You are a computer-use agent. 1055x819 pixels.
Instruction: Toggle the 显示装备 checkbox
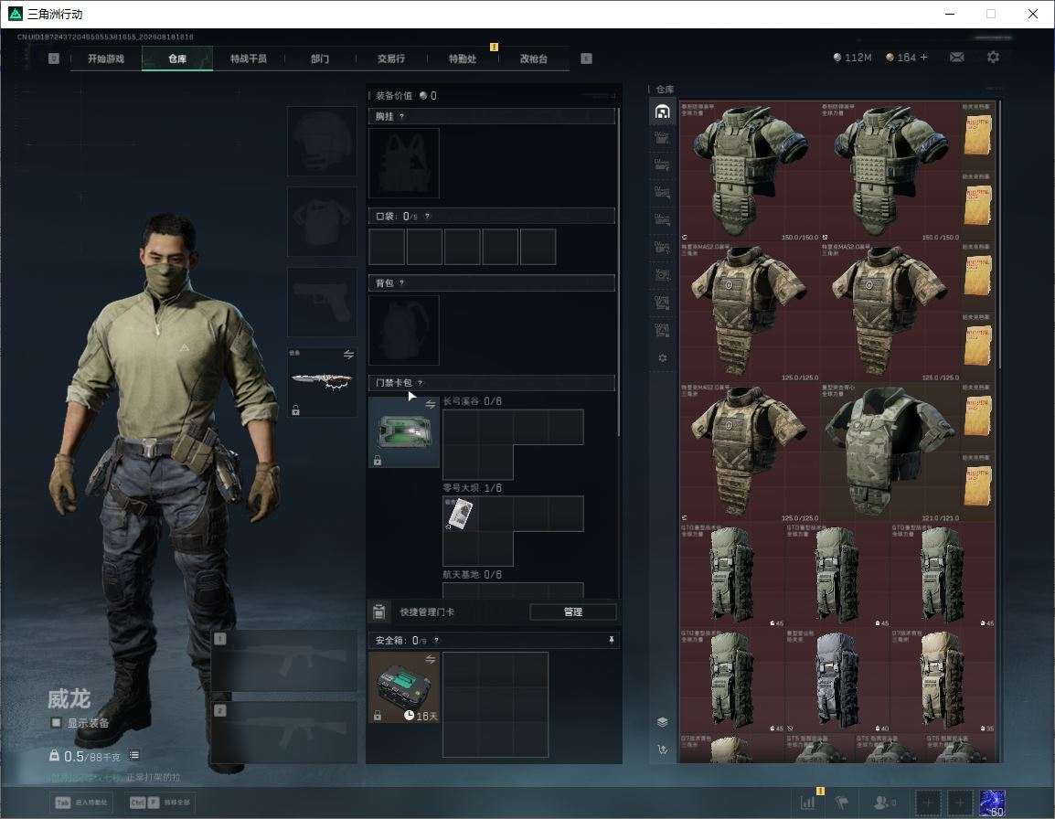click(x=56, y=723)
